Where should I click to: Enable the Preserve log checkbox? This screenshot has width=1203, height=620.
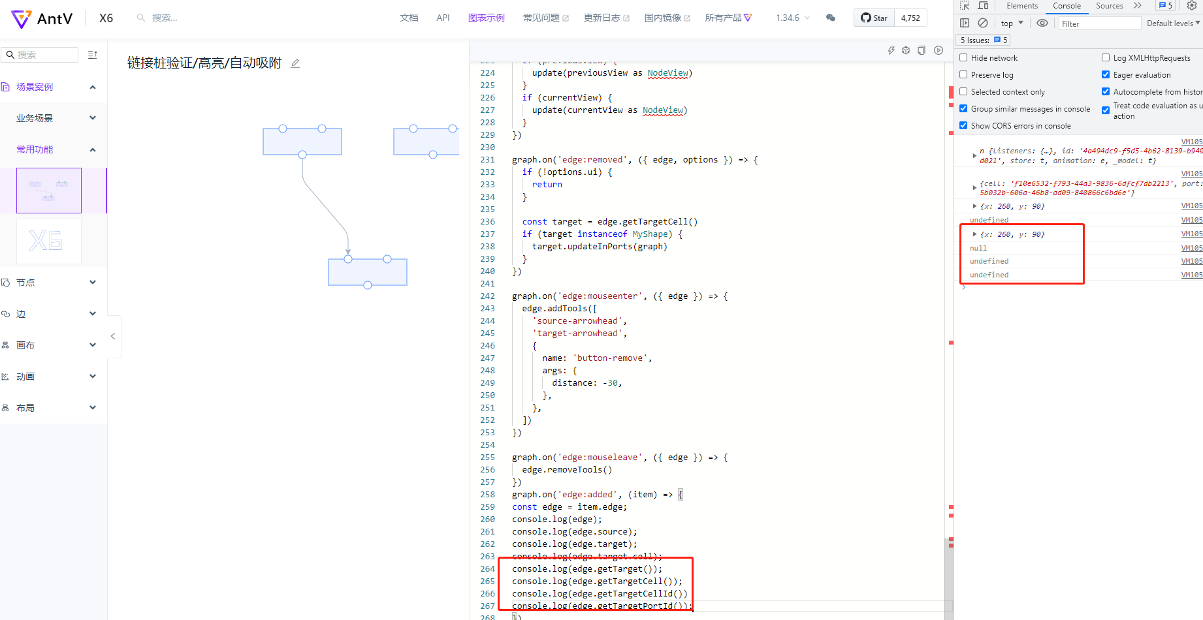[963, 74]
